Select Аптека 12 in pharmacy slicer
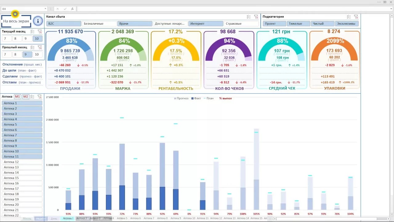 22,162
